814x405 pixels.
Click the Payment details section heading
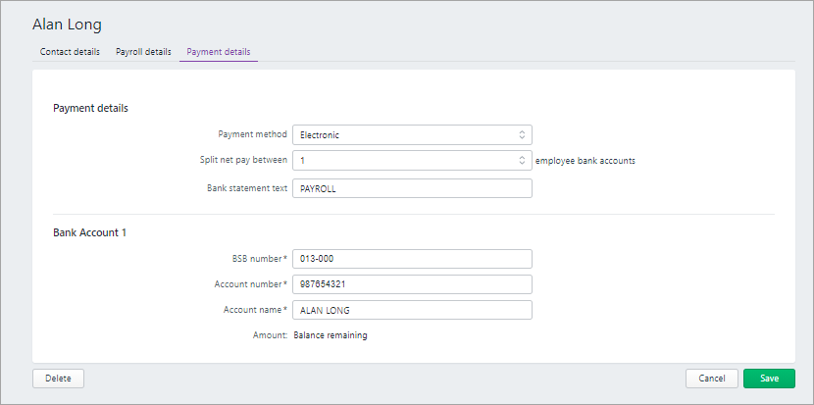coord(90,108)
